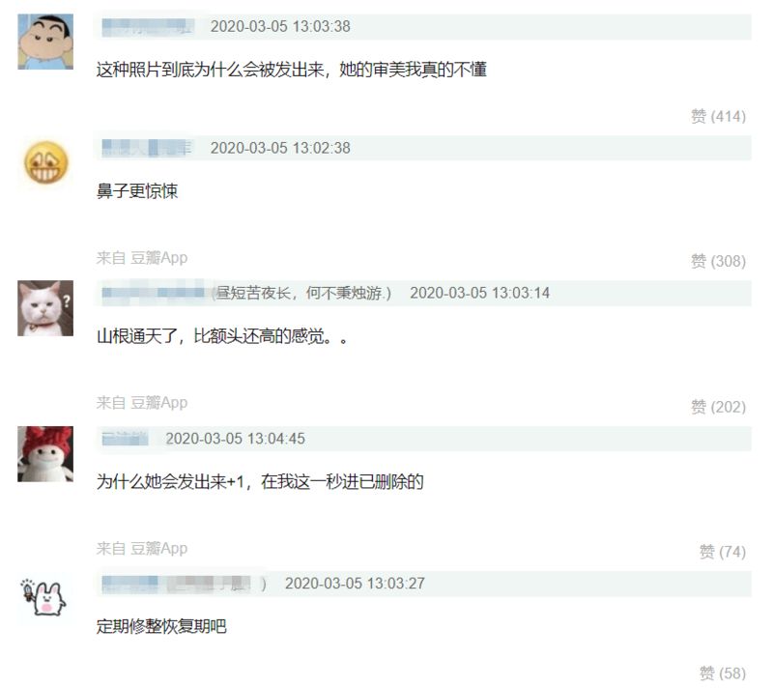
Task: Click the comment text 定期修整恢复期吧
Action: point(161,626)
